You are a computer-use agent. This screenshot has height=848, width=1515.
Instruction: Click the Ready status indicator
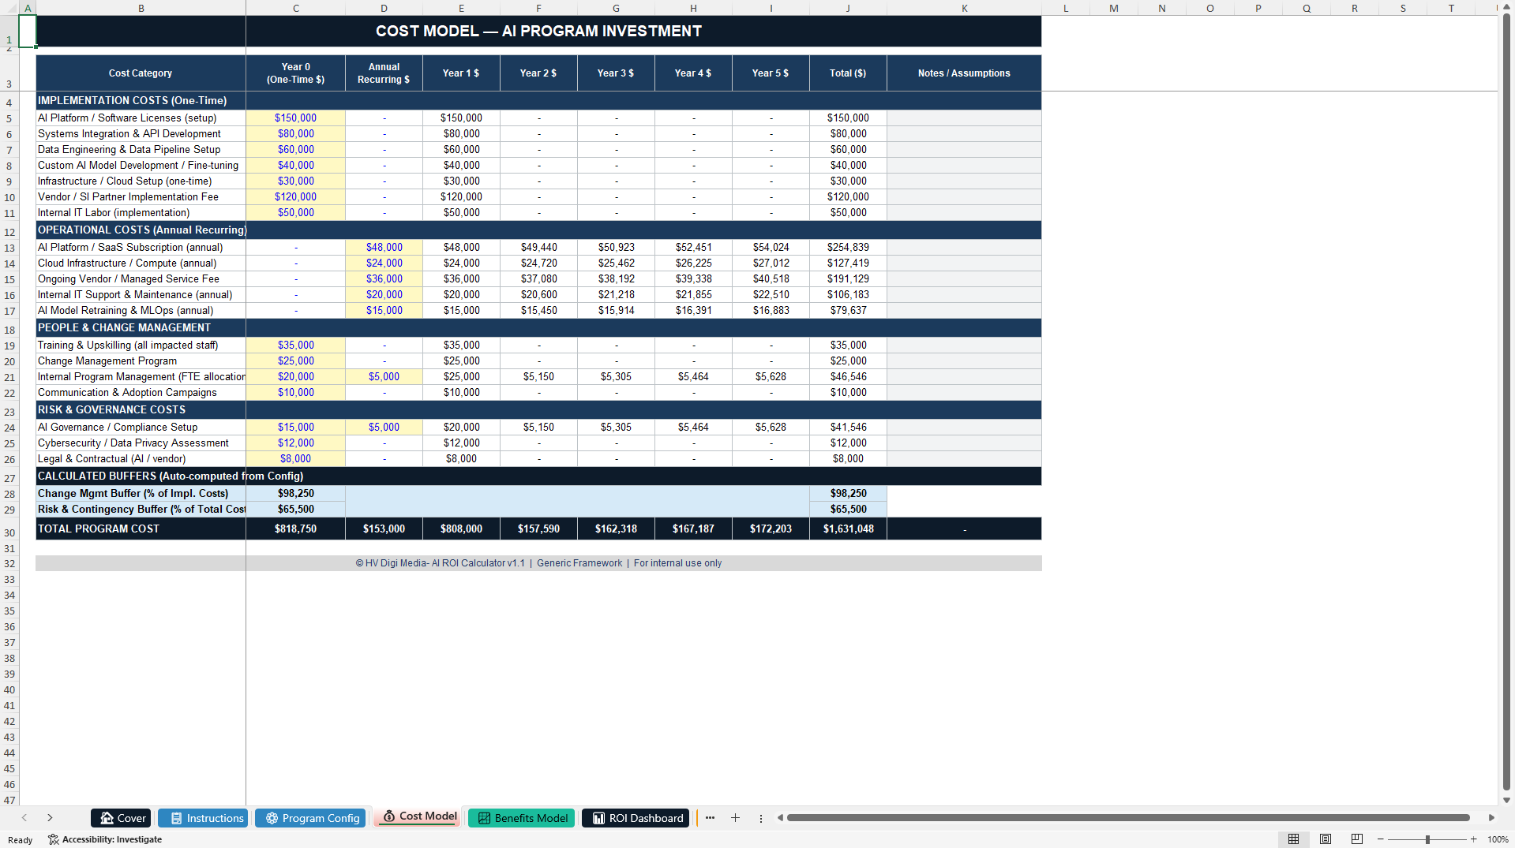20,840
